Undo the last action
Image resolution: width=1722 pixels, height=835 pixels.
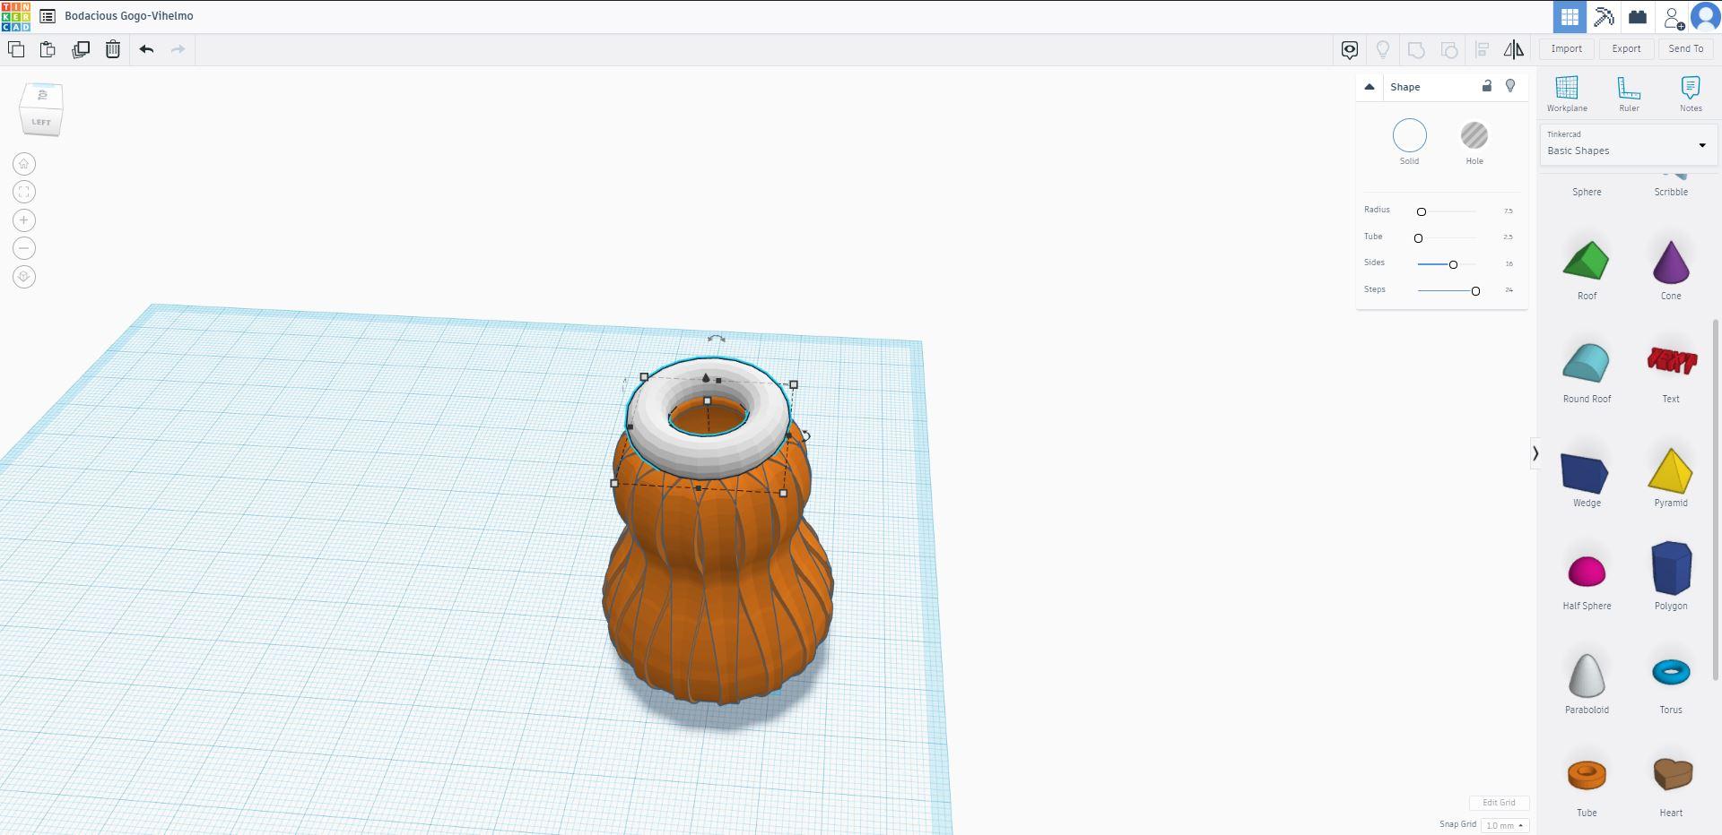click(147, 49)
